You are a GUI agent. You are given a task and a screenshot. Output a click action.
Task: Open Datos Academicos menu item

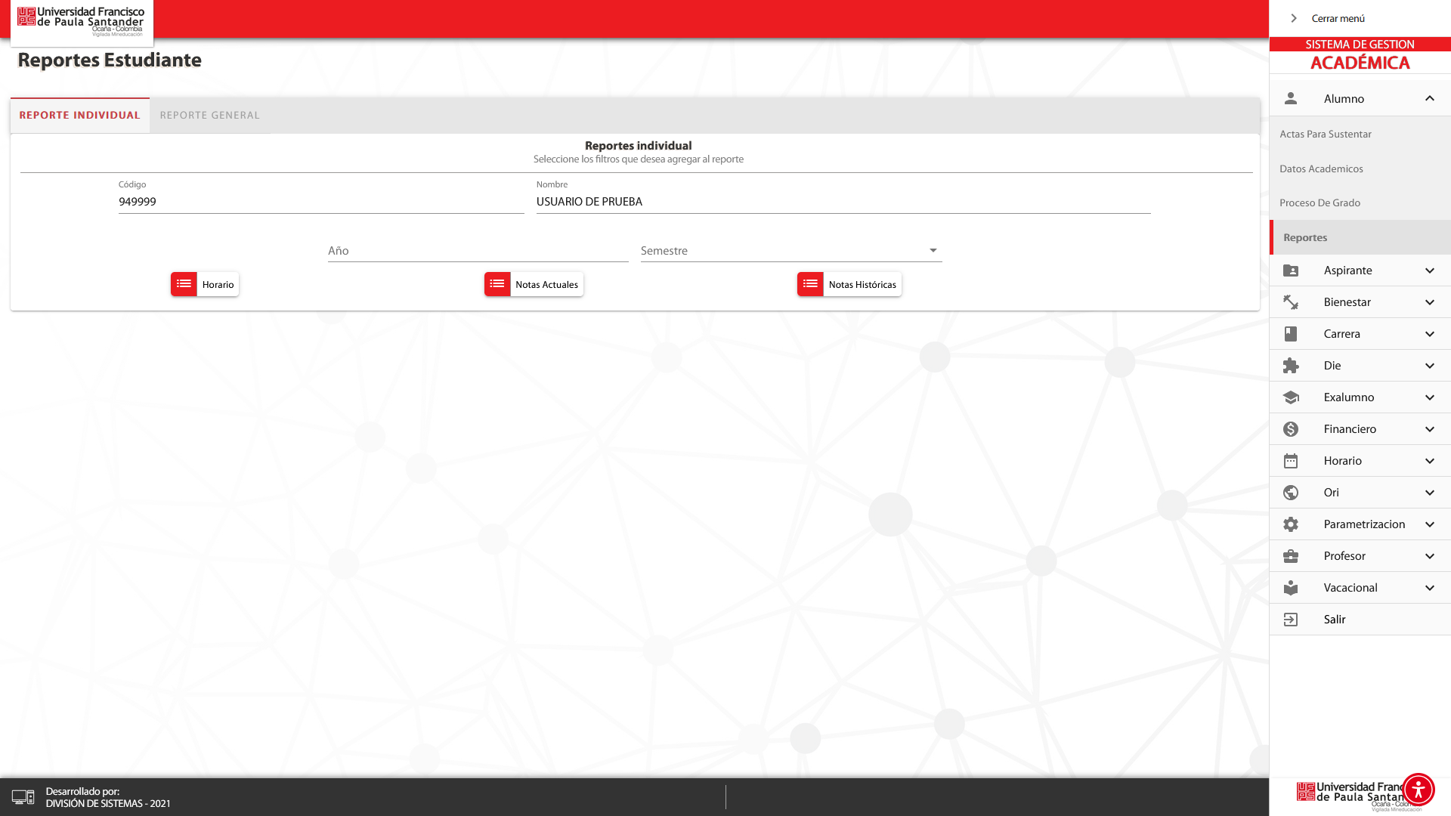click(x=1321, y=168)
